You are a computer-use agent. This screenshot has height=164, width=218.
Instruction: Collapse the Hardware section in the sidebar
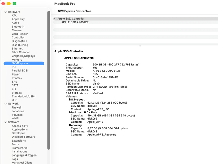pos(5,12)
